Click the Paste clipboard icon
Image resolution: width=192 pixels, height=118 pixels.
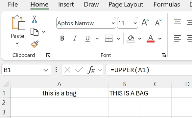click(x=18, y=23)
